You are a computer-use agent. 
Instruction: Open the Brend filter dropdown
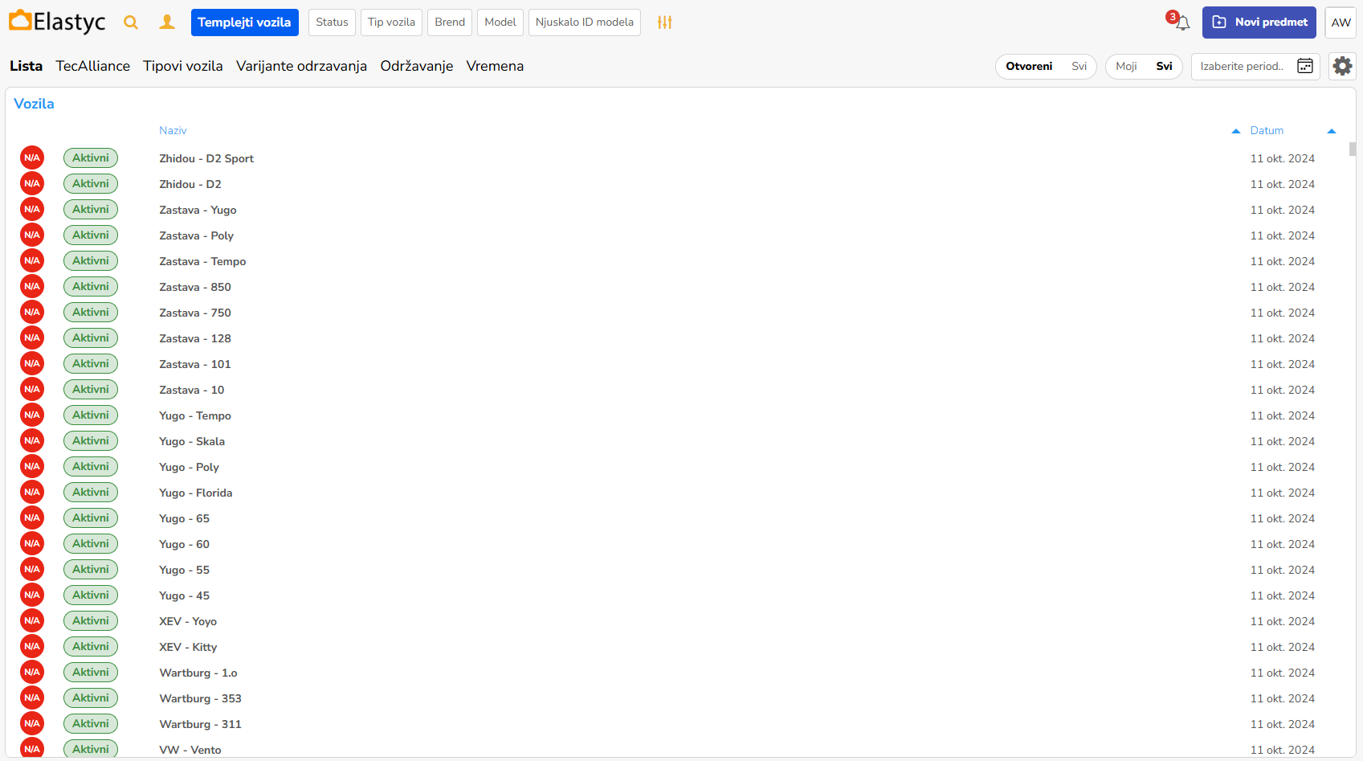[x=450, y=23]
